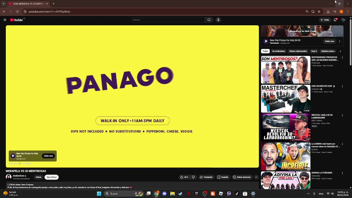Like the video with the thumbs-up button
This screenshot has width=352, height=198.
[x=184, y=177]
